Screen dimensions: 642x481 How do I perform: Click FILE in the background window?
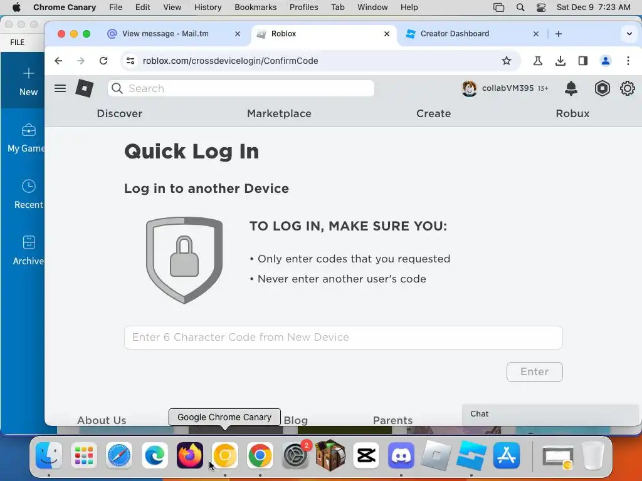point(17,42)
